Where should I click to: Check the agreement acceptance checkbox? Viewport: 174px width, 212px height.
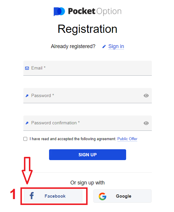[25, 139]
